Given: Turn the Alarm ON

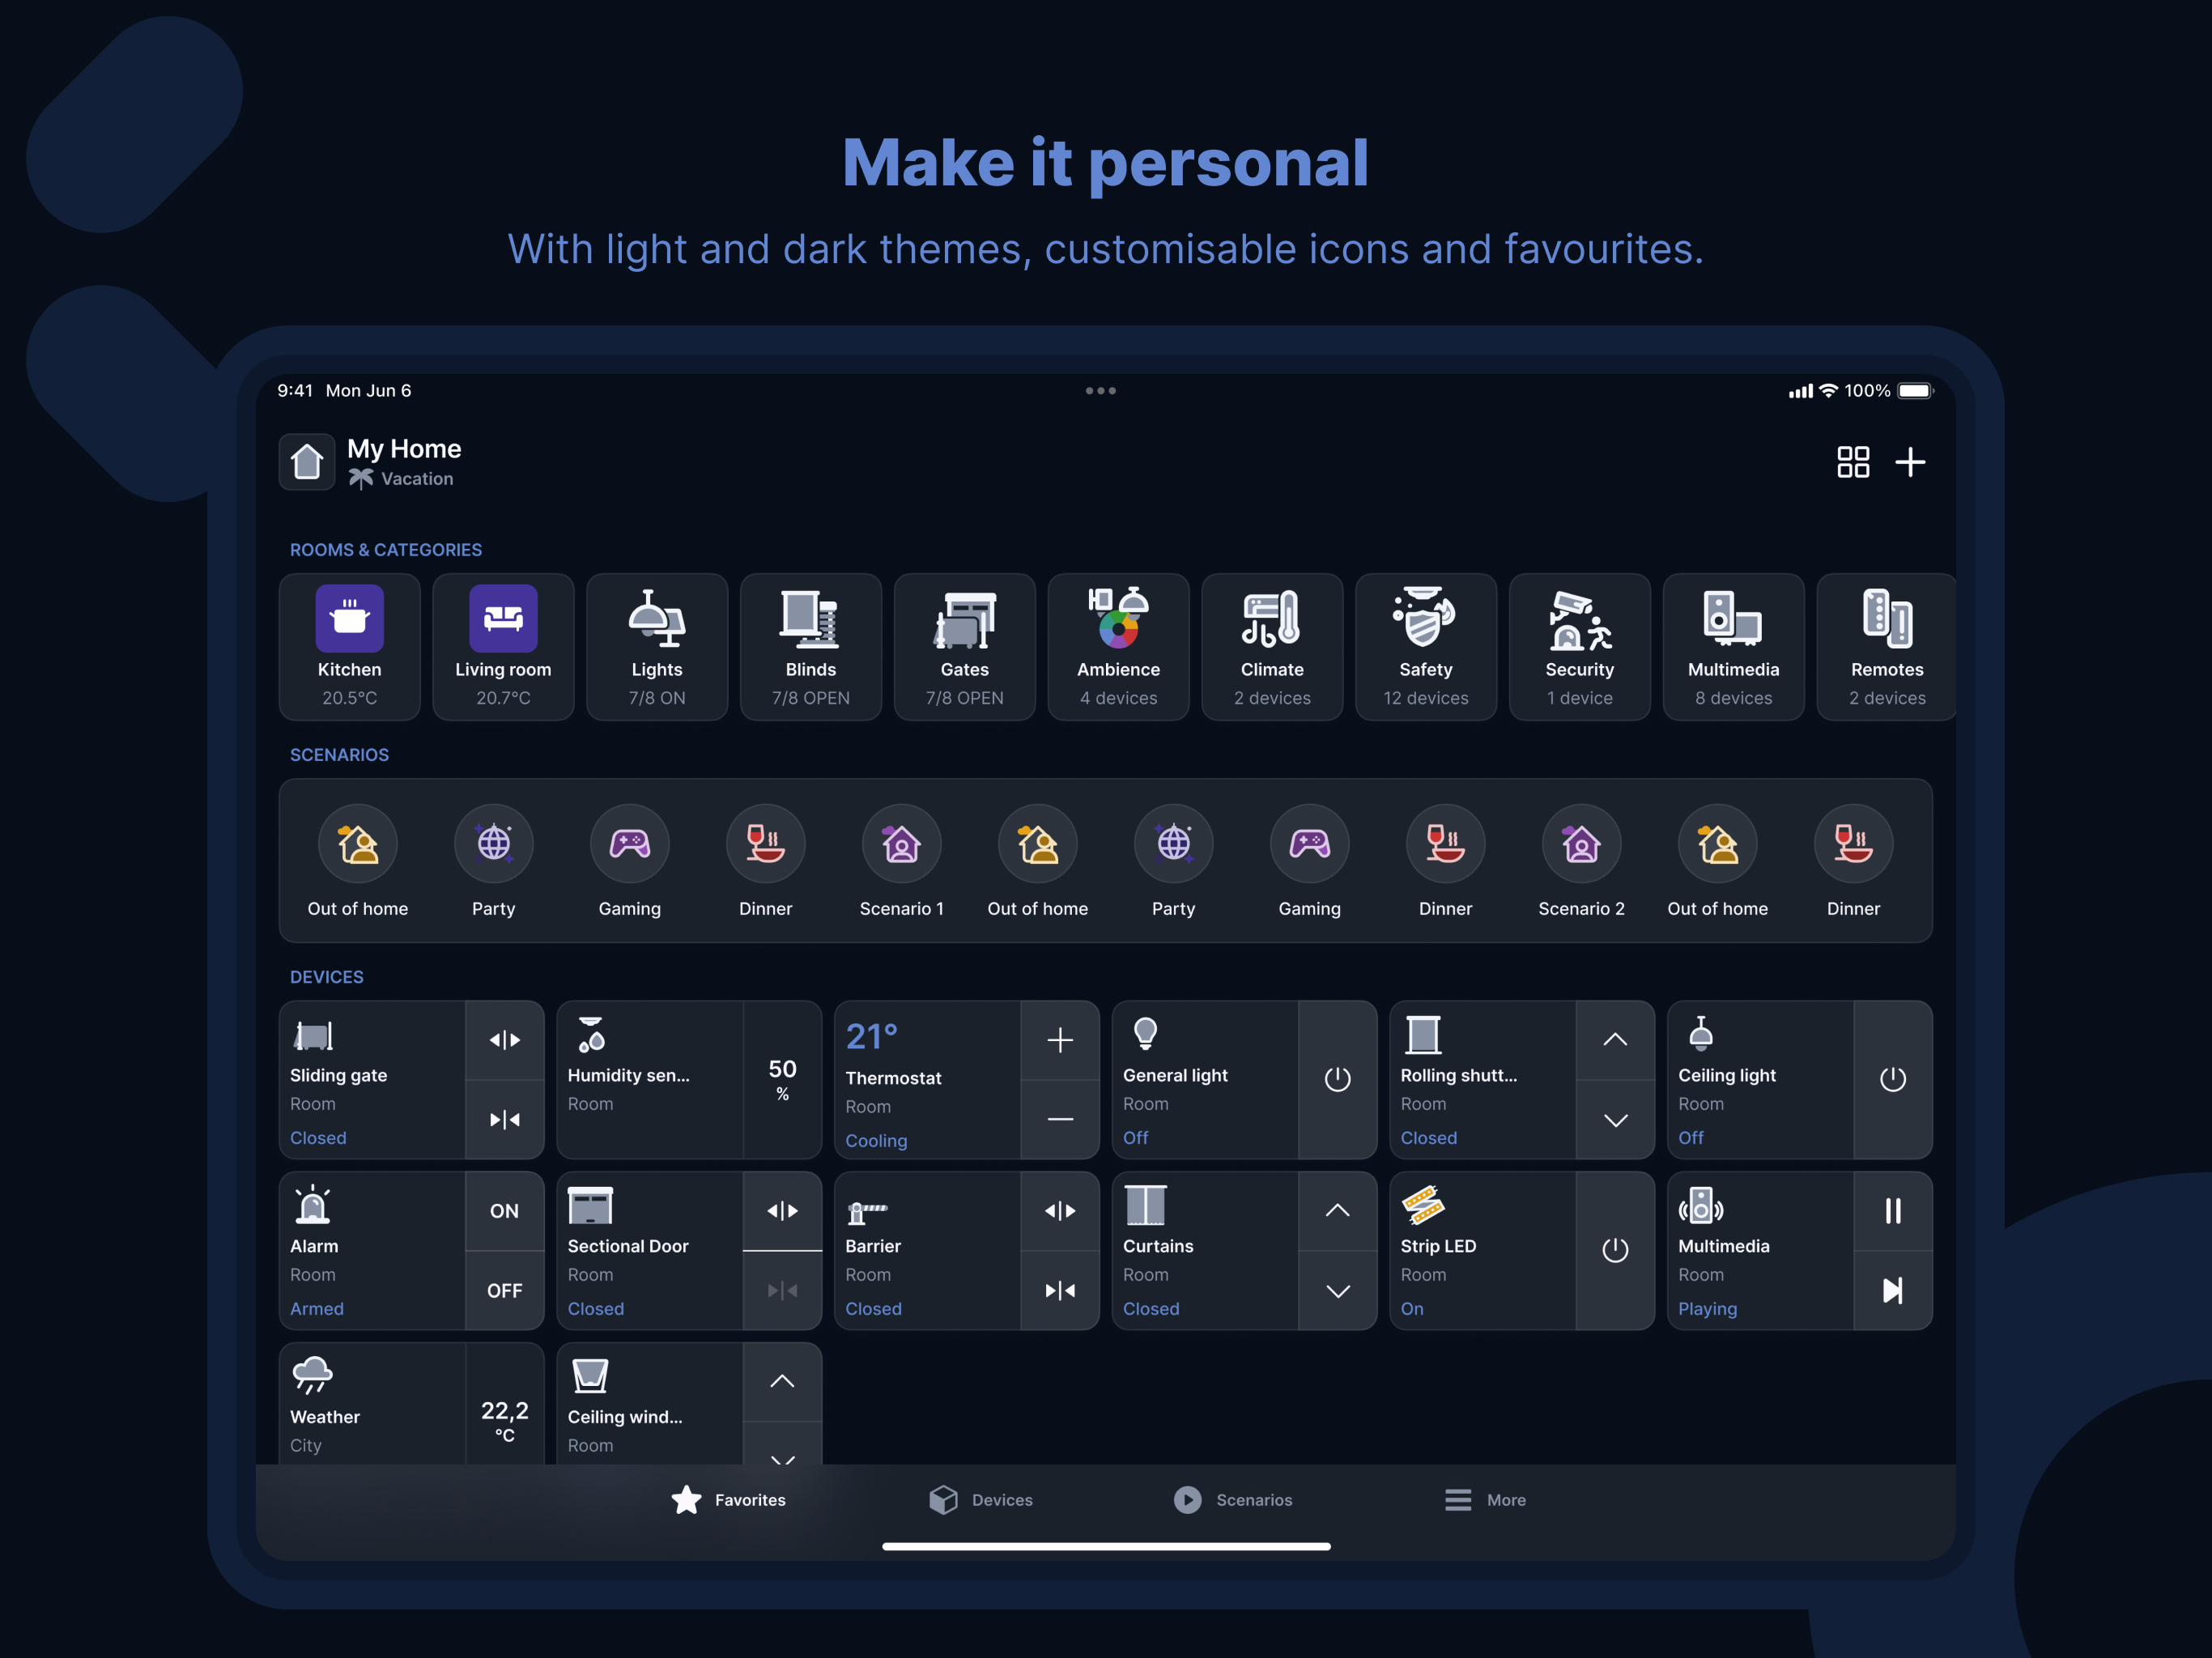Looking at the screenshot, I should [504, 1211].
